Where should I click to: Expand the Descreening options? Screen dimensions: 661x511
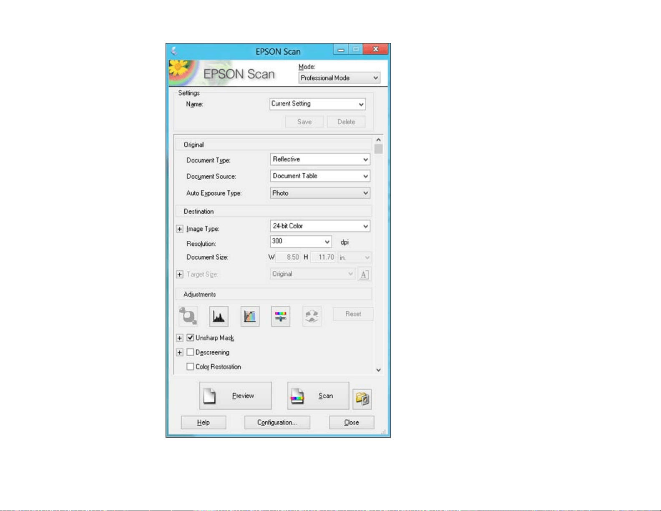[x=180, y=352]
